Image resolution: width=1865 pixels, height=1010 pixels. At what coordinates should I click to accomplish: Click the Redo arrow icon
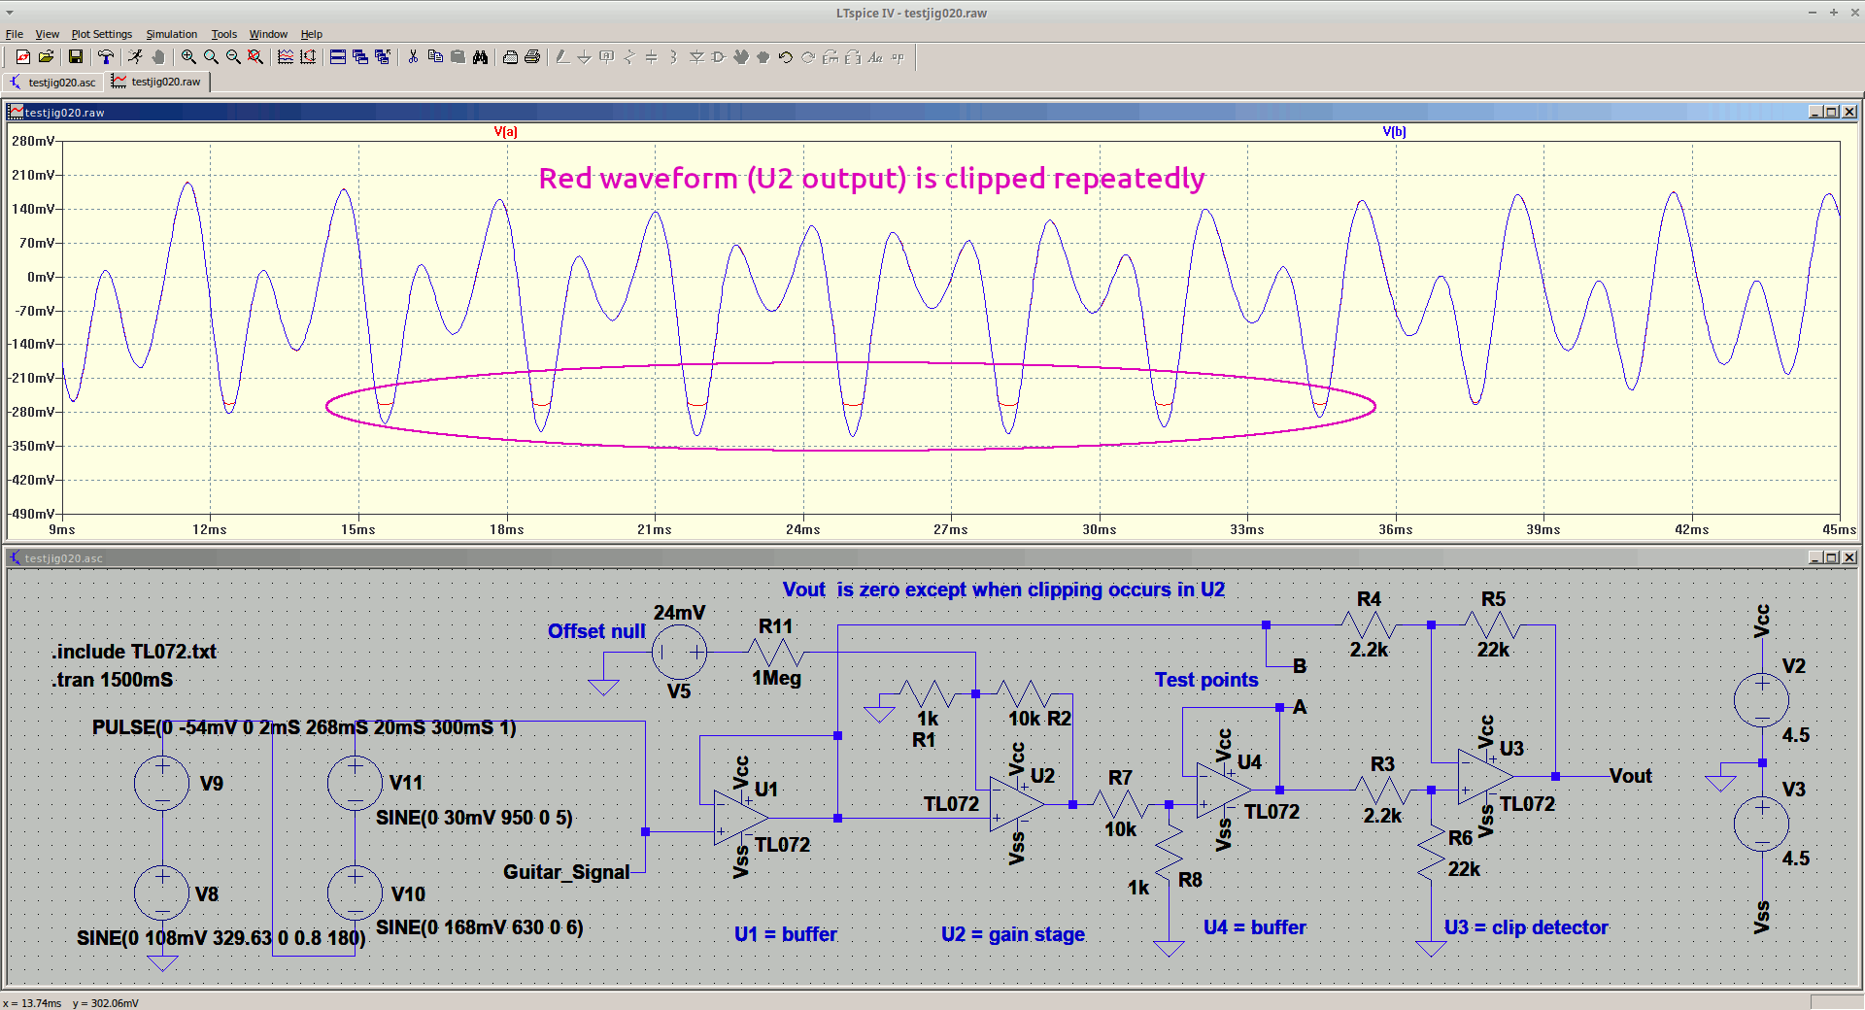point(808,57)
